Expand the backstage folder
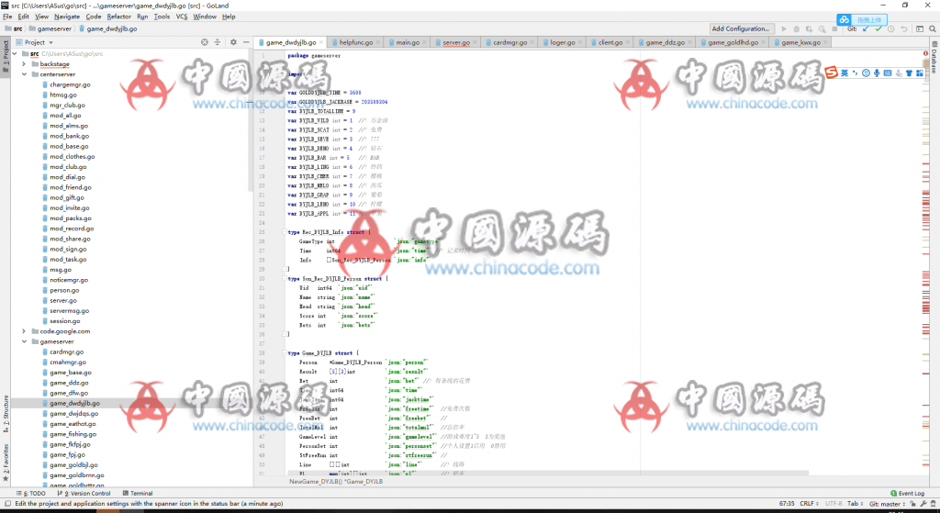 (24, 63)
